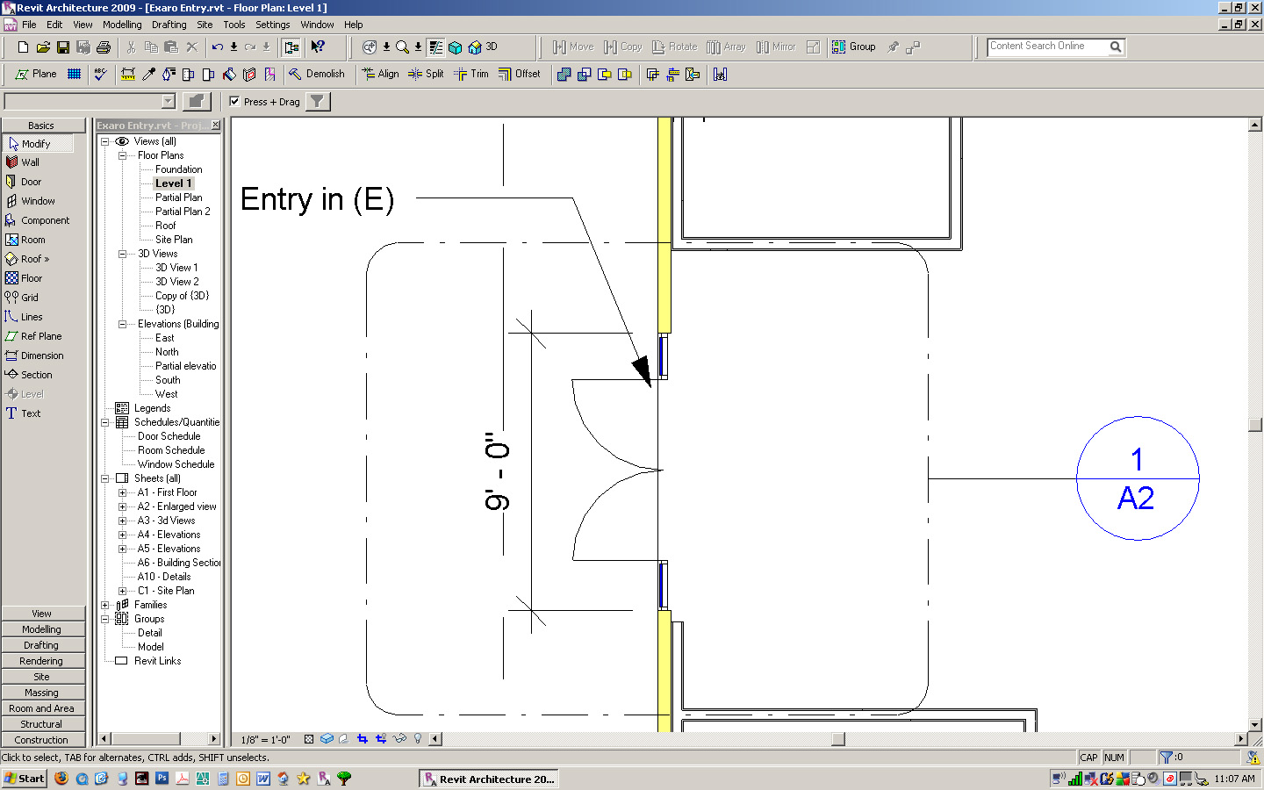Click the Reveal Hidden Elements lightbulb icon

(x=418, y=739)
